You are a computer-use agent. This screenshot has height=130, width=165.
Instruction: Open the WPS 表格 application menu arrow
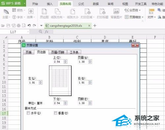[x=24, y=3]
